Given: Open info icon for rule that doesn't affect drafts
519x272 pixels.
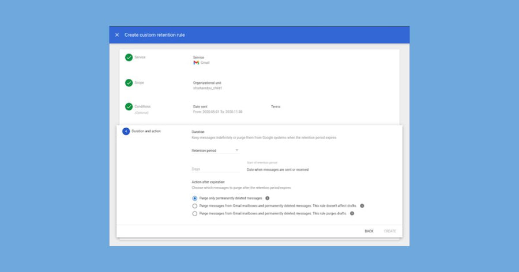Looking at the screenshot, I should coord(362,206).
